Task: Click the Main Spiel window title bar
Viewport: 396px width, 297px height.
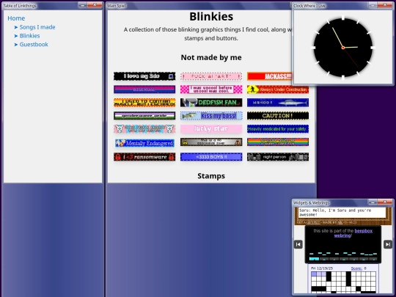Action: tap(198, 6)
